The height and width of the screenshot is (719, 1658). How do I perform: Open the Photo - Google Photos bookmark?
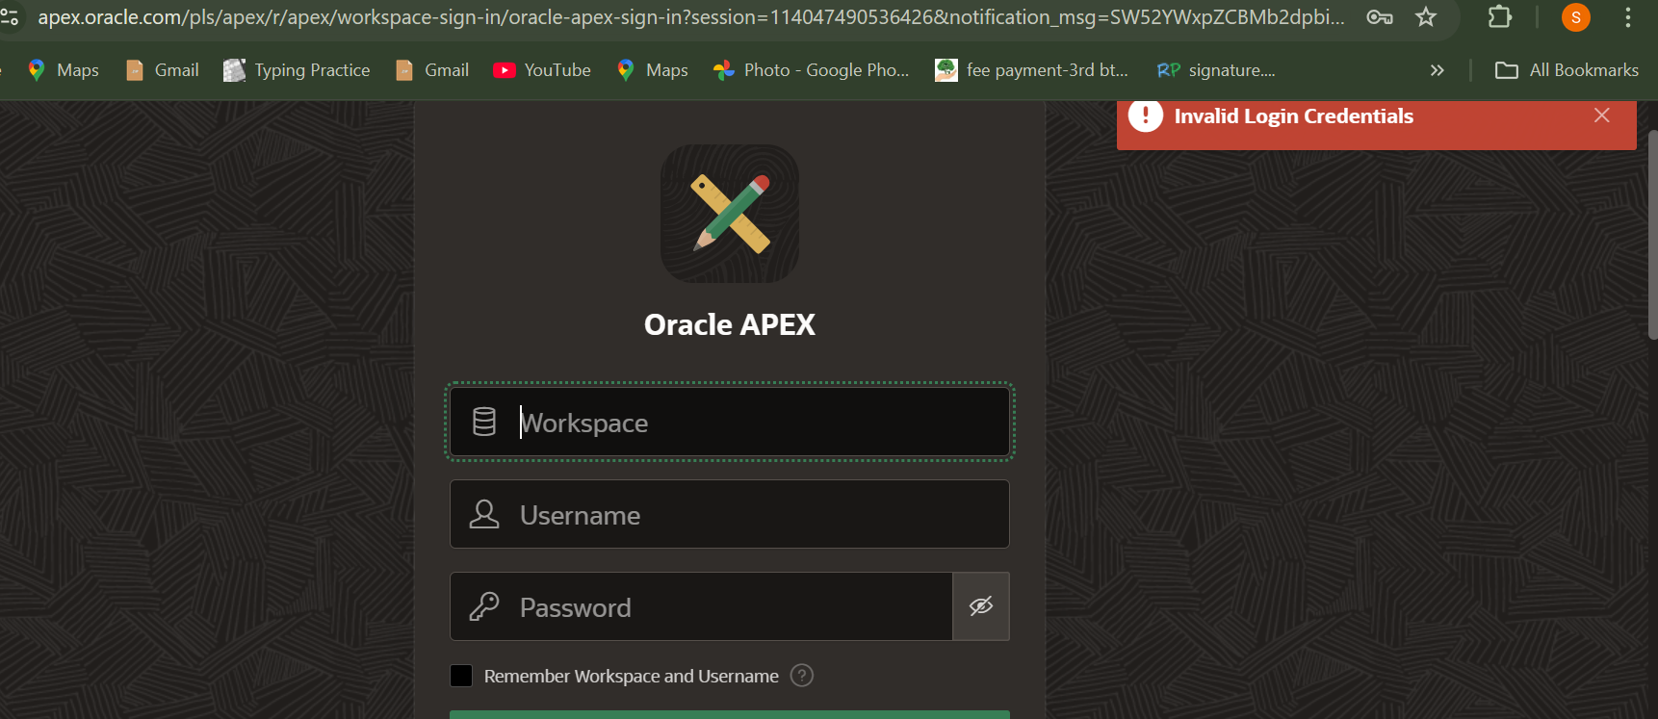tap(811, 70)
